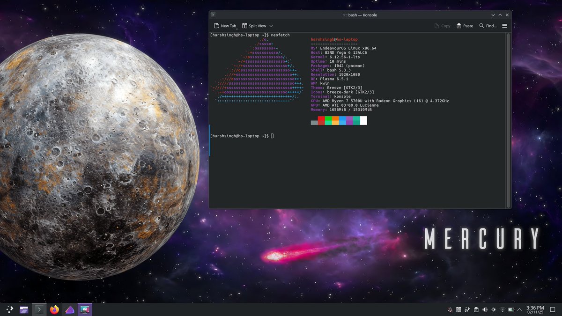Close the Konsole window
Image resolution: width=562 pixels, height=316 pixels.
[x=507, y=15]
